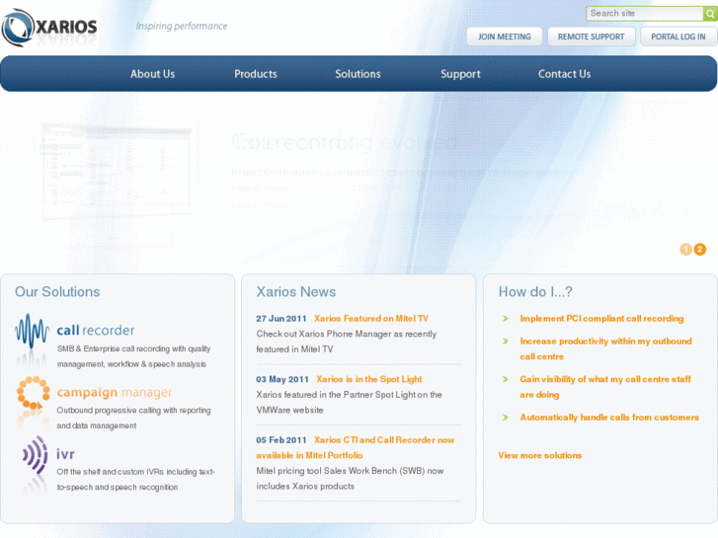Click arrow beside Implement PCI compliant call recording

point(506,319)
